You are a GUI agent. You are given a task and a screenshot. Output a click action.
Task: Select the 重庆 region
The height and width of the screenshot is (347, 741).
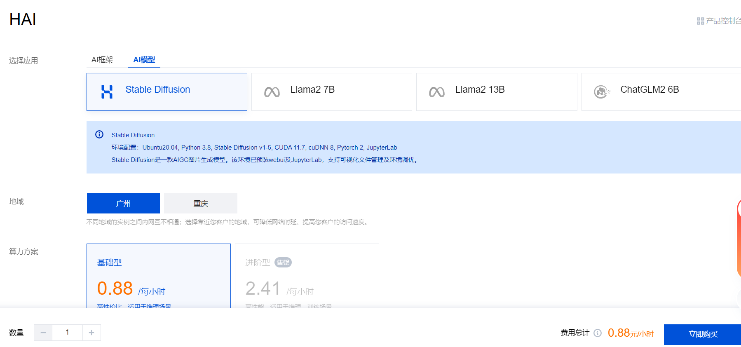pyautogui.click(x=201, y=203)
